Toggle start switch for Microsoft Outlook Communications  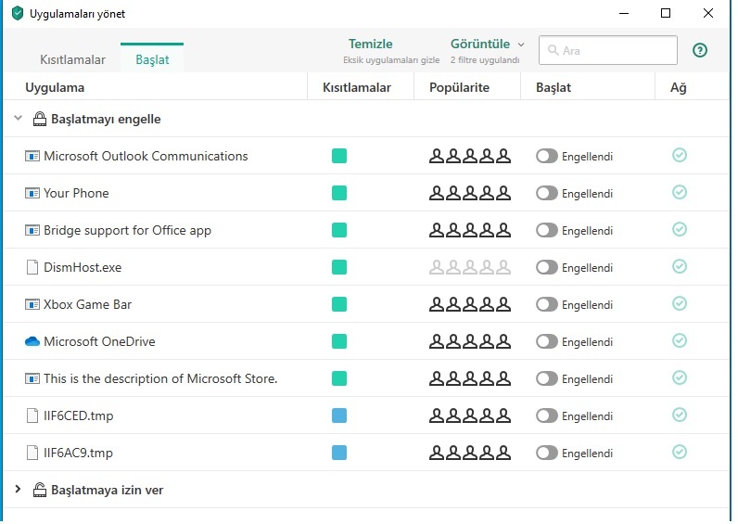coord(547,156)
